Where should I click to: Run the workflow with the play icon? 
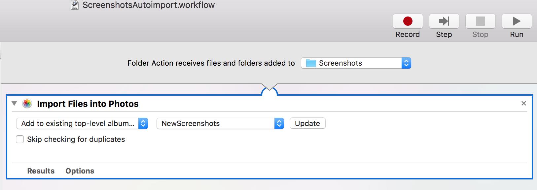click(x=517, y=21)
